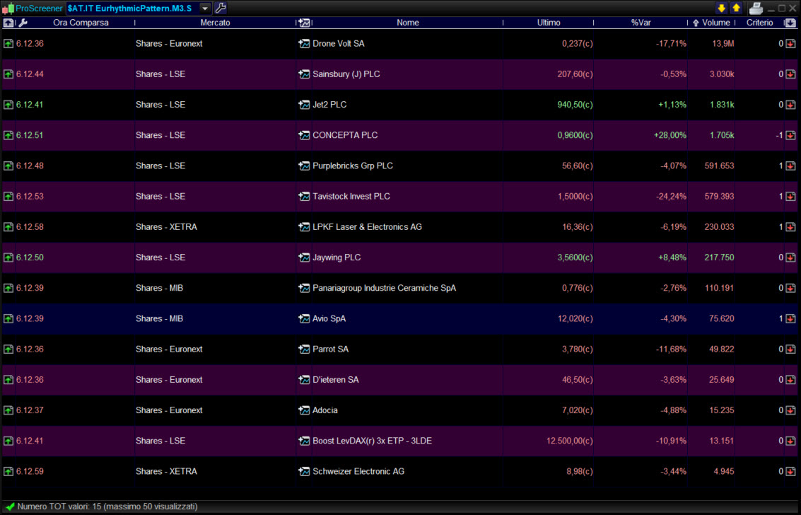
Task: Click Numero TOT valori status text
Action: point(107,507)
